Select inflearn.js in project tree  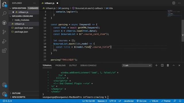tap(20, 24)
